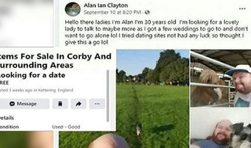251x148 pixels.
Task: Click the globe public-visibility icon
Action: click(147, 12)
